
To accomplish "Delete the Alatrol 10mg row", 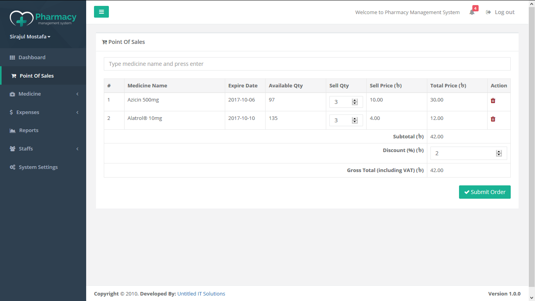I will (493, 119).
